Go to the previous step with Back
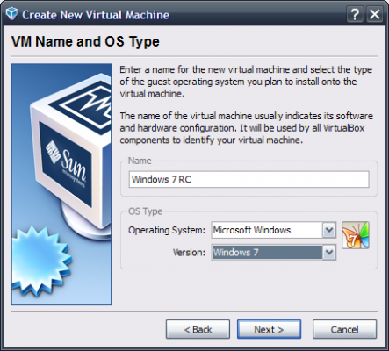389x351 pixels. point(198,329)
